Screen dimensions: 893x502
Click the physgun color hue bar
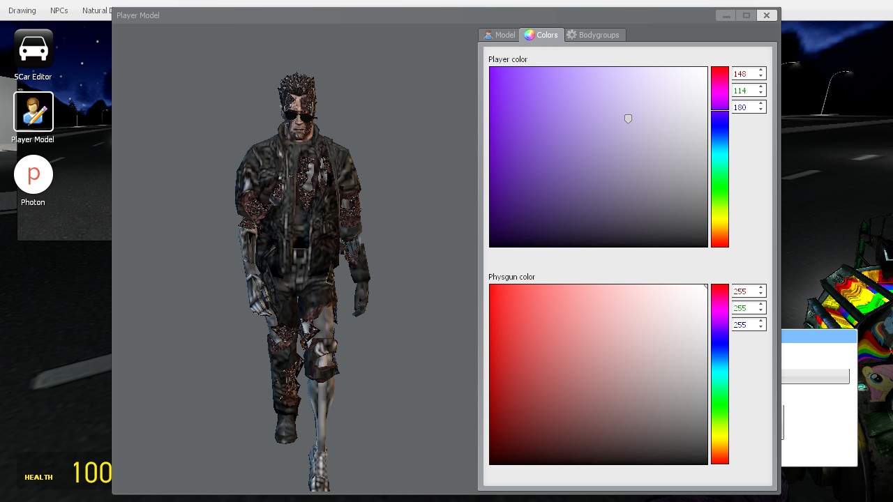719,374
